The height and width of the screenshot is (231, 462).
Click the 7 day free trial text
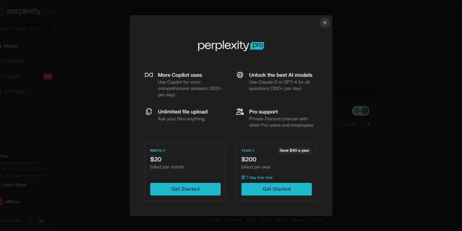point(259,177)
